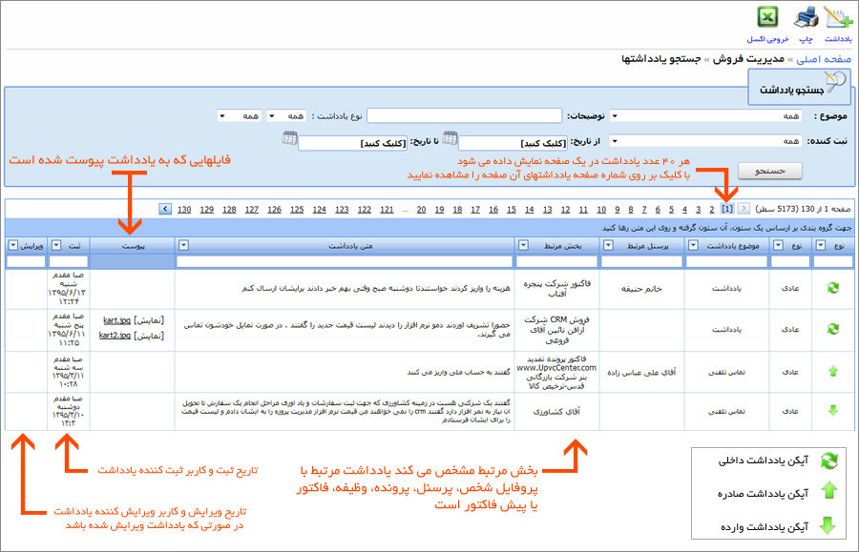Click filter box under پرسنل مرتبط column
The image size is (859, 552).
641,262
